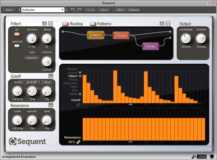
Task: Click the Filter1 volume knob
Action: point(47,61)
